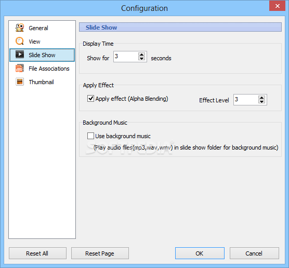
Task: Confirm settings with OK button
Action: point(200,253)
